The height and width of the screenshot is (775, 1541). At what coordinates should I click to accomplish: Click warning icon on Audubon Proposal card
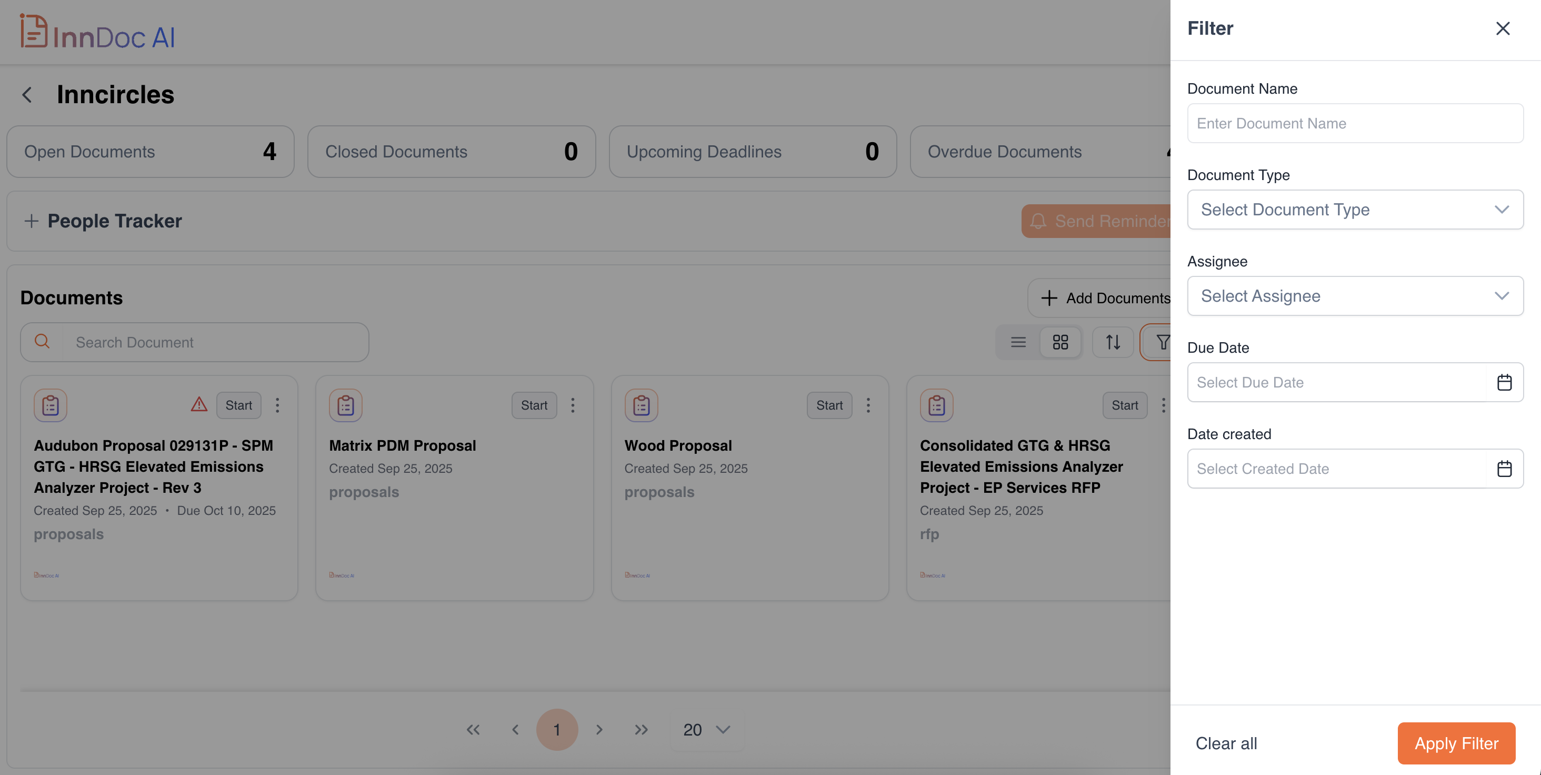click(199, 404)
